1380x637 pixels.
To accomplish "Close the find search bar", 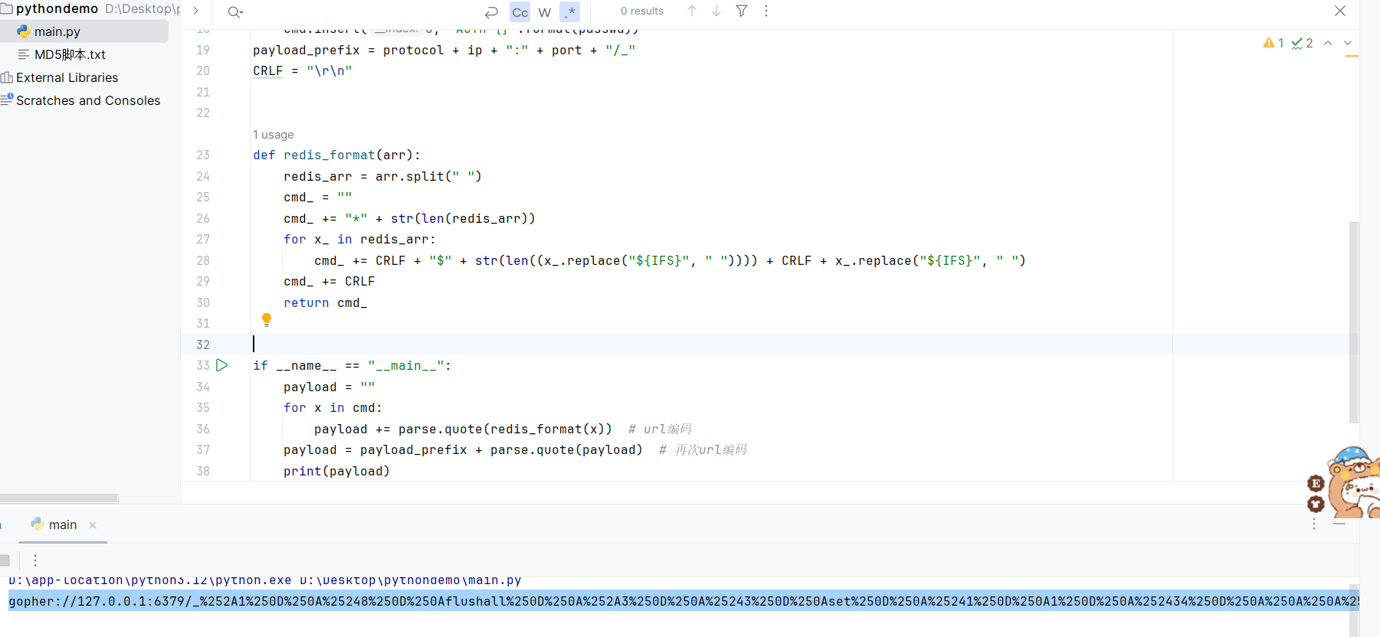I will coord(1340,11).
